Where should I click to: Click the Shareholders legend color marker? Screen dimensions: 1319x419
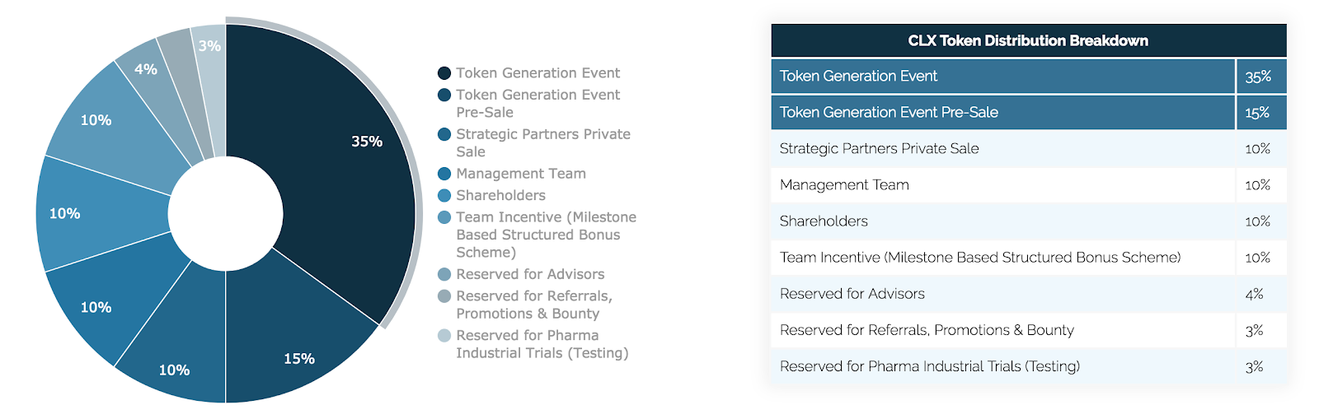point(444,195)
